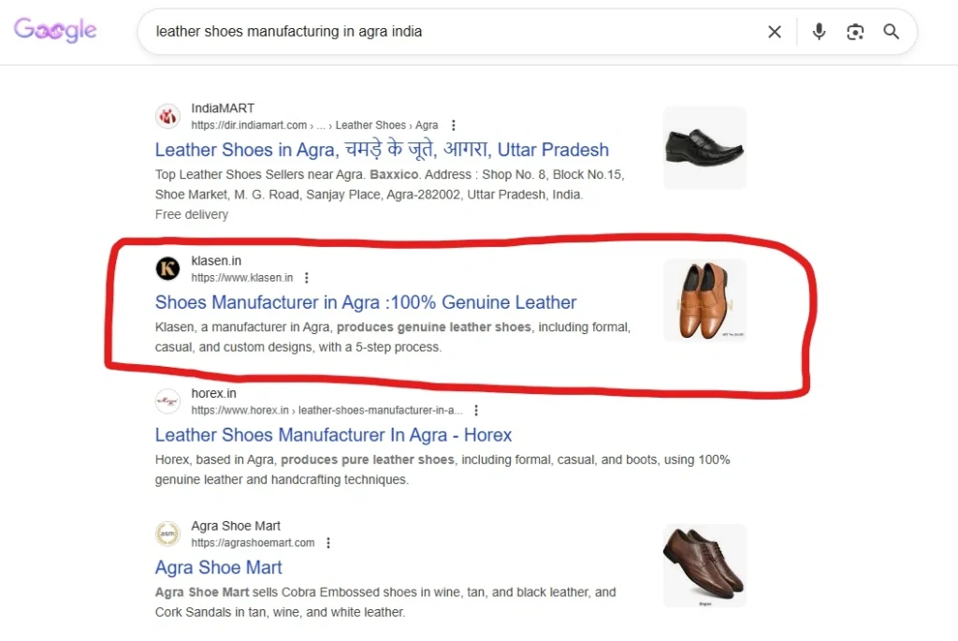This screenshot has width=958, height=641.
Task: Click the horex.in site favicon
Action: pos(167,401)
